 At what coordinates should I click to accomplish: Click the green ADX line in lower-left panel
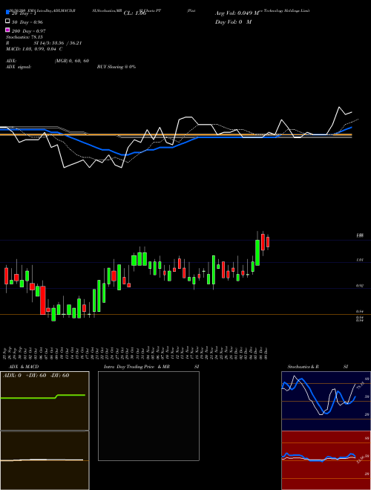tap(43, 396)
